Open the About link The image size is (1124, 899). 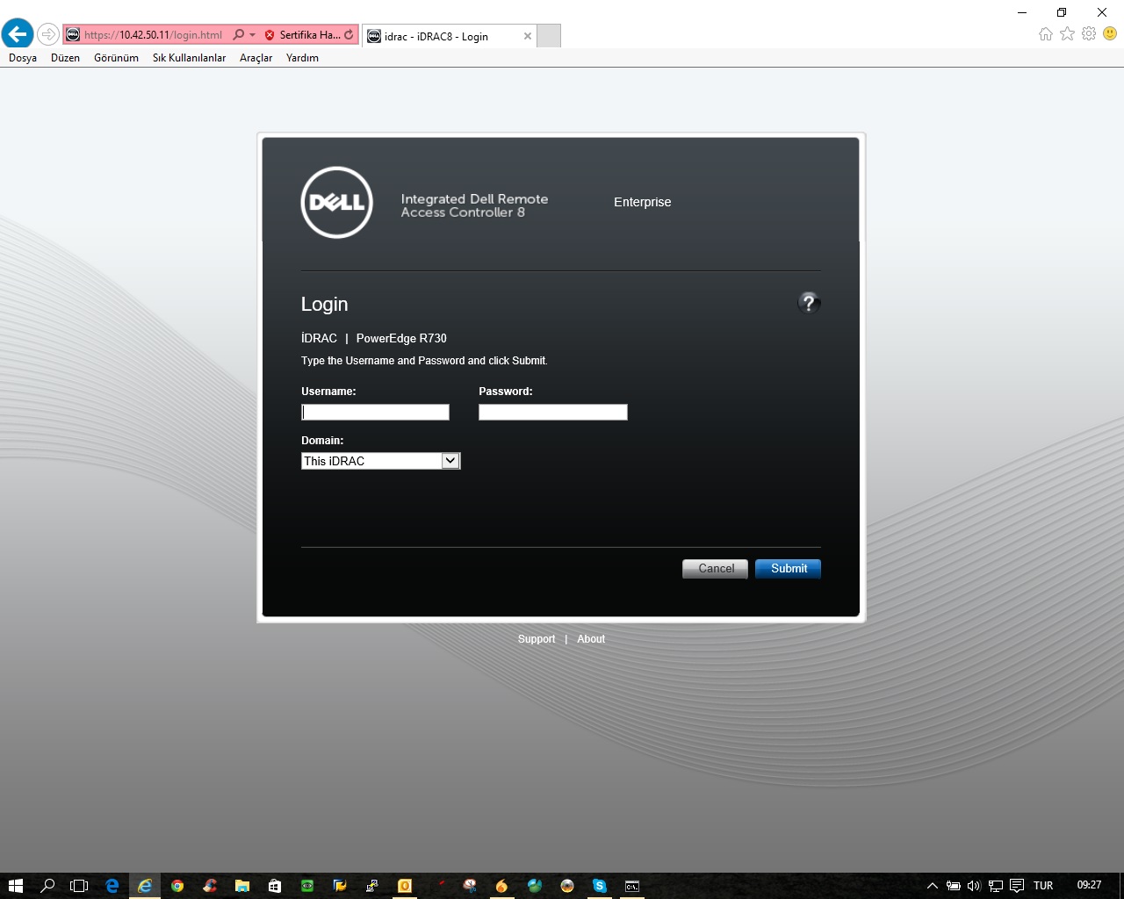click(x=591, y=639)
